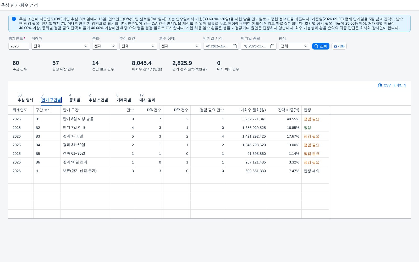Image resolution: width=419 pixels, height=262 pixels.
Task: Click the 보류(만기 산정 불가) cell
Action: pyautogui.click(x=86, y=171)
